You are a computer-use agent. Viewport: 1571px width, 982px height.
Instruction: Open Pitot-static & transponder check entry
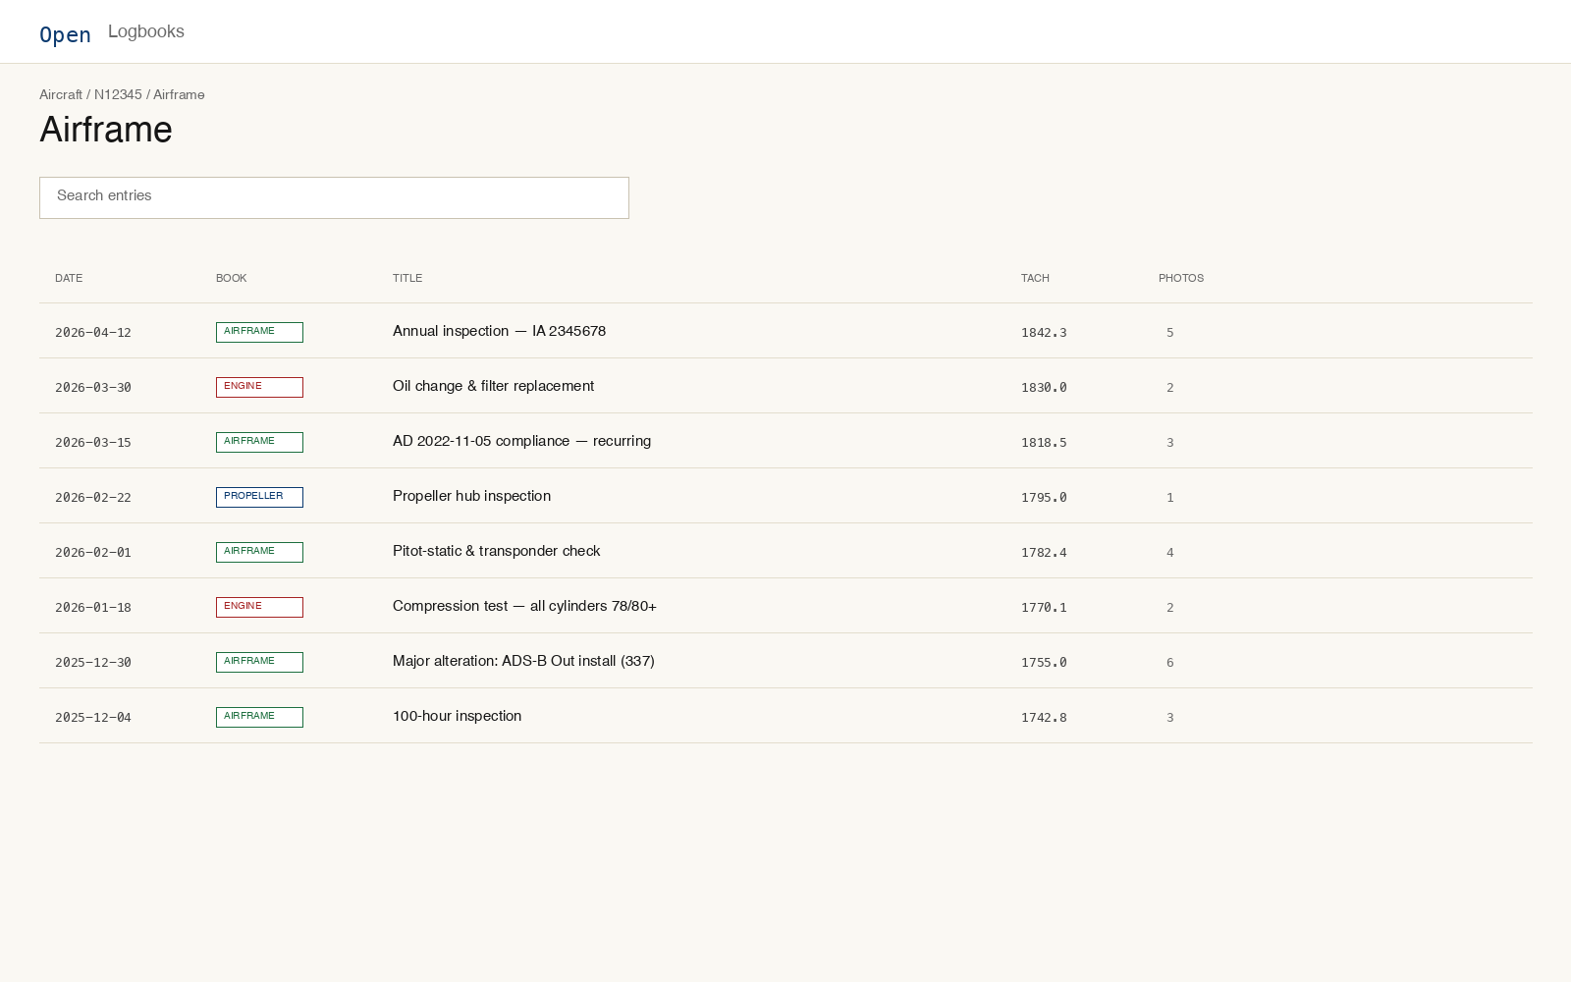[496, 551]
